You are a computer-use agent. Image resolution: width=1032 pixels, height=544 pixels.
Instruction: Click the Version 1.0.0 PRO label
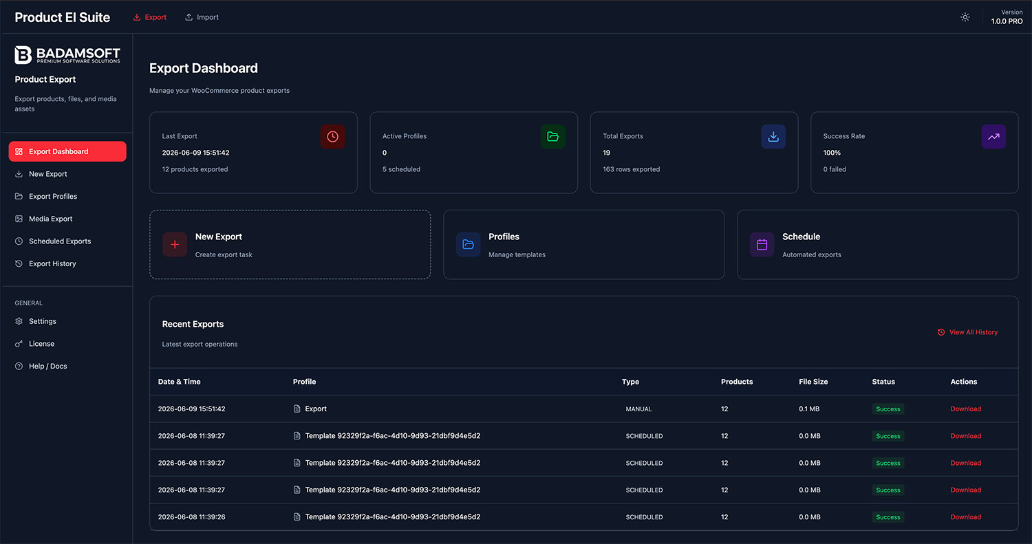pyautogui.click(x=1007, y=17)
